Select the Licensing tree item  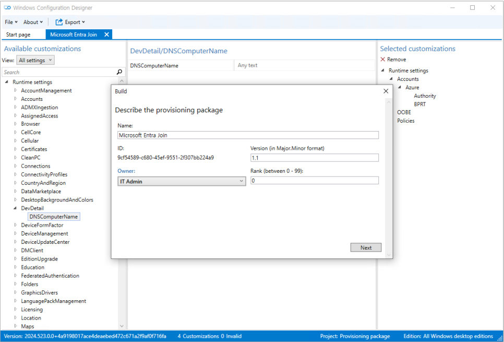click(32, 309)
